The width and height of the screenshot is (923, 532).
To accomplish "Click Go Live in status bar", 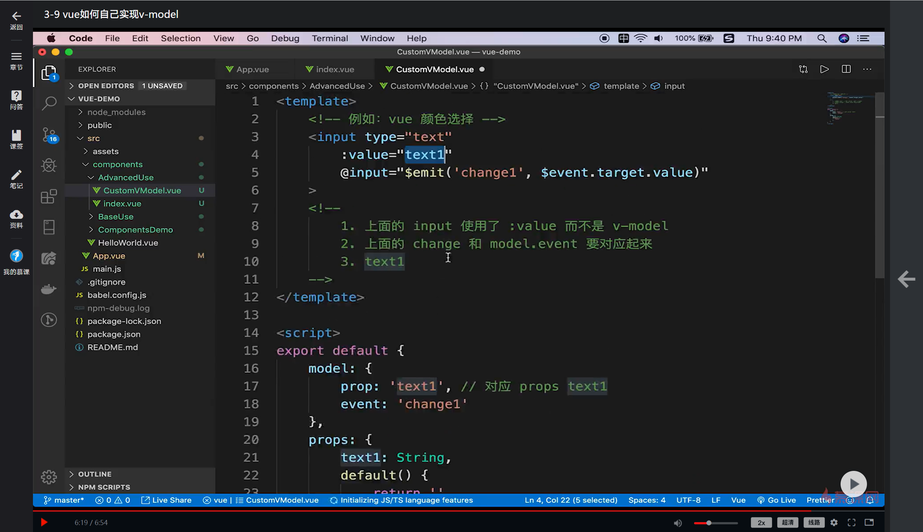I will (x=776, y=500).
